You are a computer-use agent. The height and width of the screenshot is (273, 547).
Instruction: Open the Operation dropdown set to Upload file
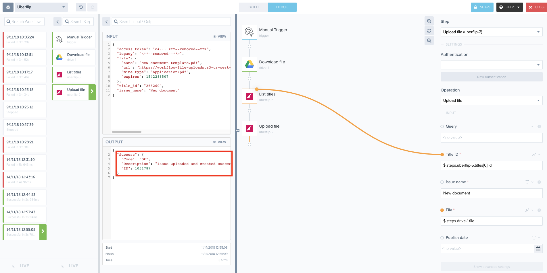491,100
